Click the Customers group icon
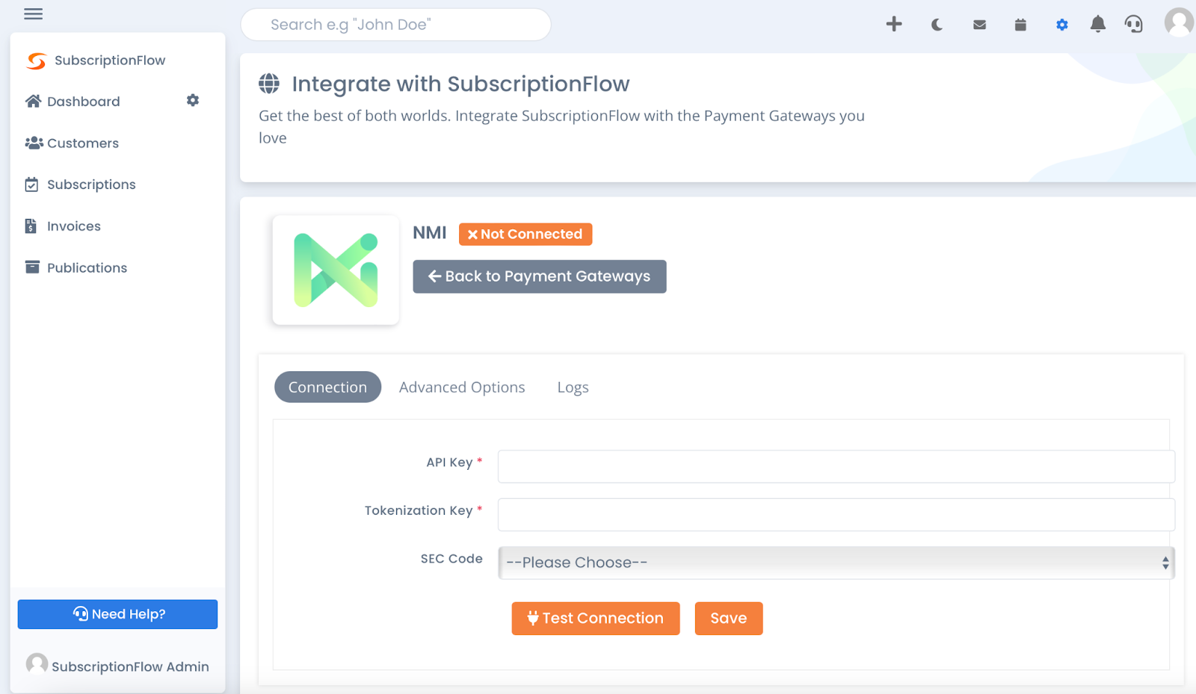This screenshot has height=694, width=1196. pos(34,143)
